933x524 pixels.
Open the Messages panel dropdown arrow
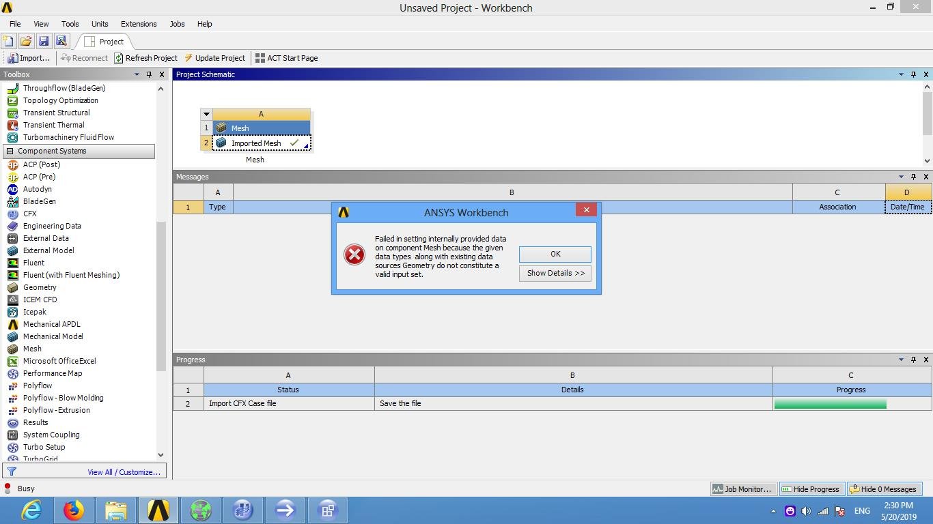pyautogui.click(x=901, y=177)
